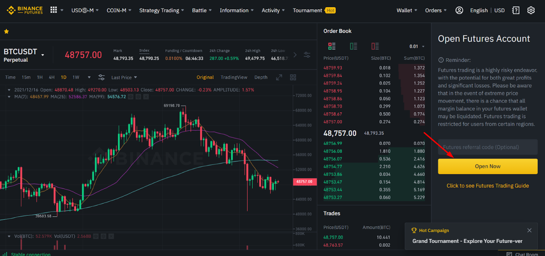Switch to the TradingView chart tab

coord(234,77)
